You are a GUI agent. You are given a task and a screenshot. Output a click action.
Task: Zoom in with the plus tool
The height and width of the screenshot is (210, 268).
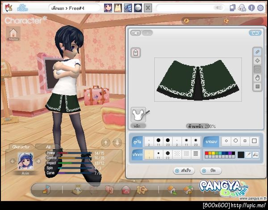tap(257, 60)
